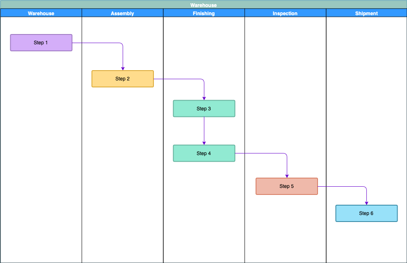Viewport: 407px width, 263px height.
Task: Click the teal Warehouse pool title bar
Action: [x=203, y=5]
